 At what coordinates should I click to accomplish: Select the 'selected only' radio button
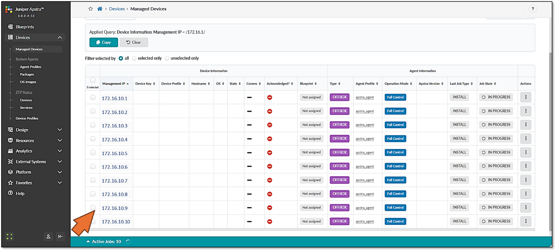[134, 58]
